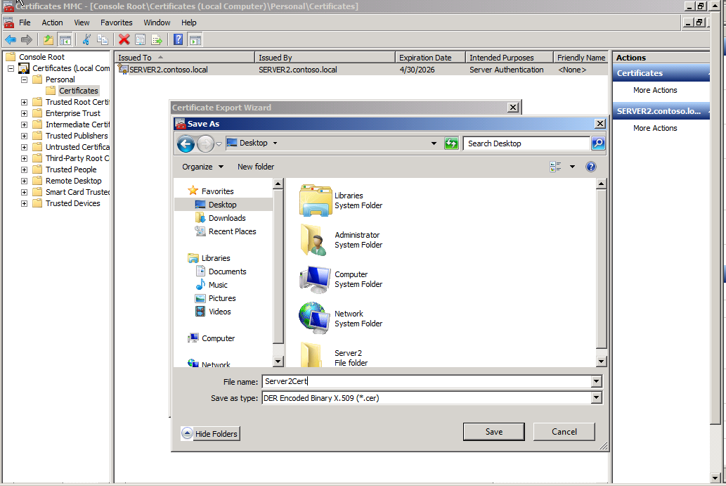Image resolution: width=726 pixels, height=486 pixels.
Task: Click the Copy toolbar icon
Action: pos(103,40)
